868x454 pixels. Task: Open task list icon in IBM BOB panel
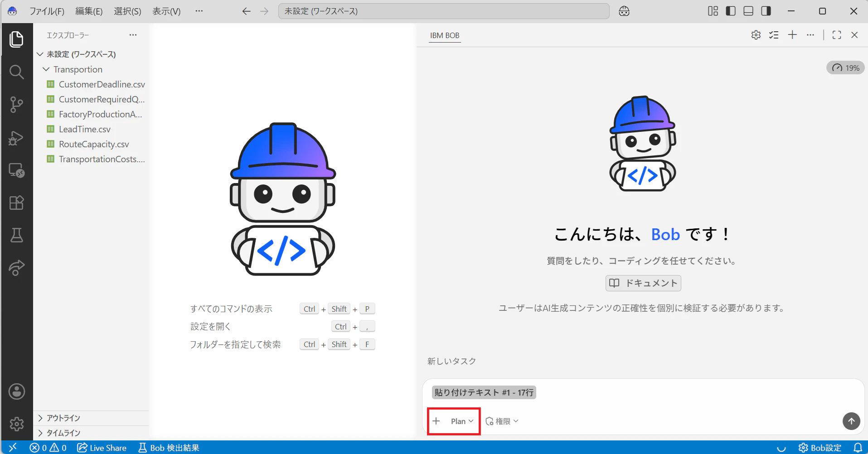(774, 35)
